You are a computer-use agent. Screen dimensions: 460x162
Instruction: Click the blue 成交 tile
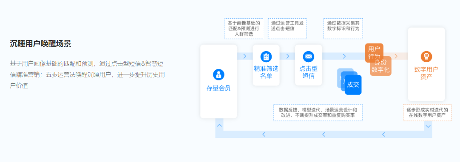click(x=353, y=85)
